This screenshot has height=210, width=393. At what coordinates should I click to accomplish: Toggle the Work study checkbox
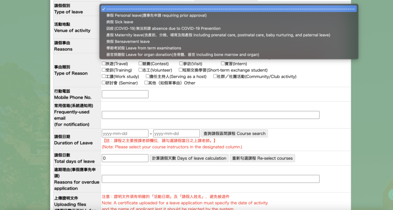104,77
